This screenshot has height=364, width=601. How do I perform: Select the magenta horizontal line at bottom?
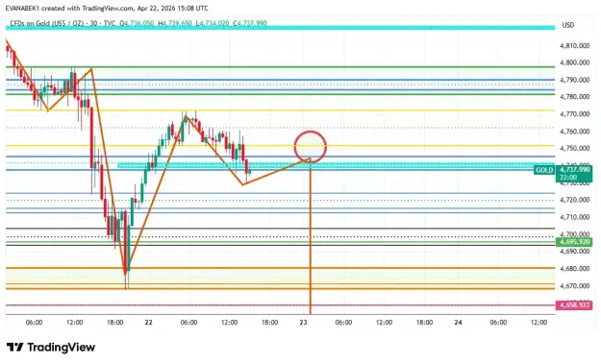point(280,305)
